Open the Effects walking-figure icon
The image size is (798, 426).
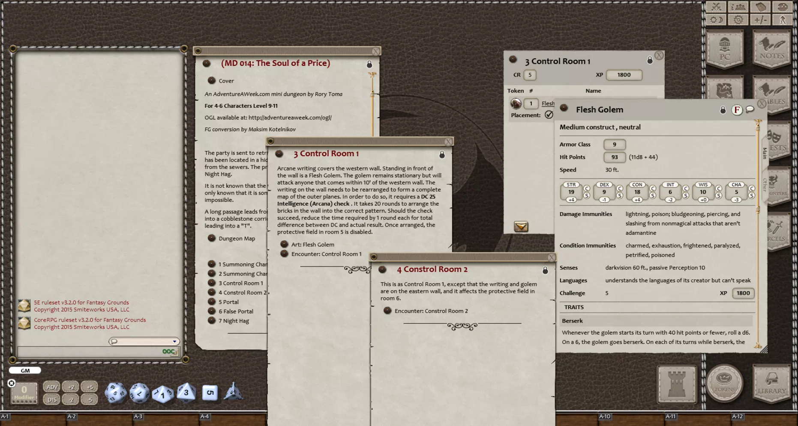click(x=783, y=20)
